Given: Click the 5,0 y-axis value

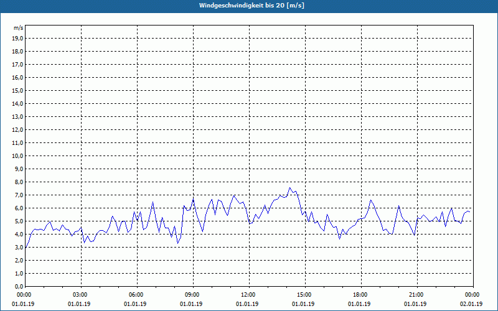Looking at the screenshot, I should (19, 221).
